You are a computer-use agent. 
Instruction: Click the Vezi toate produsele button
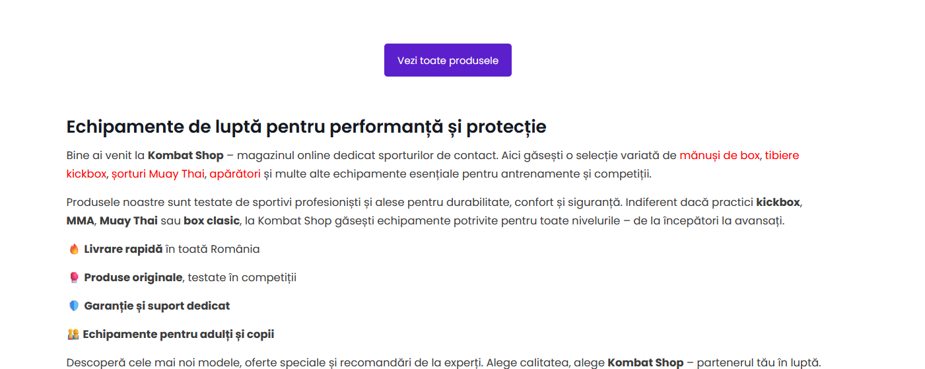click(x=448, y=60)
